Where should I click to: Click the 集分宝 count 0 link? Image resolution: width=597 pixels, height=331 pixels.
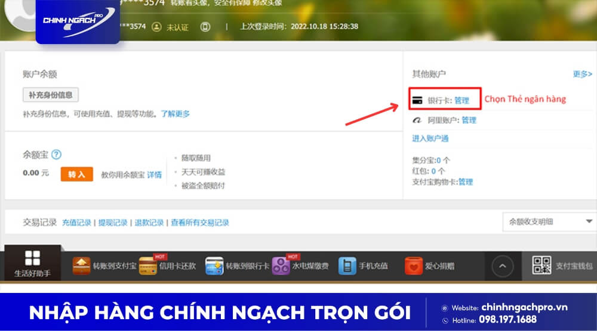(438, 160)
